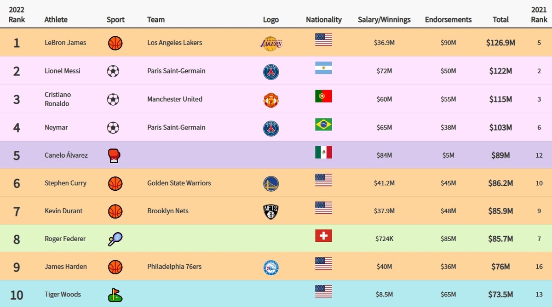Click the Argentina flag in Messi's row
The width and height of the screenshot is (552, 307).
point(323,68)
